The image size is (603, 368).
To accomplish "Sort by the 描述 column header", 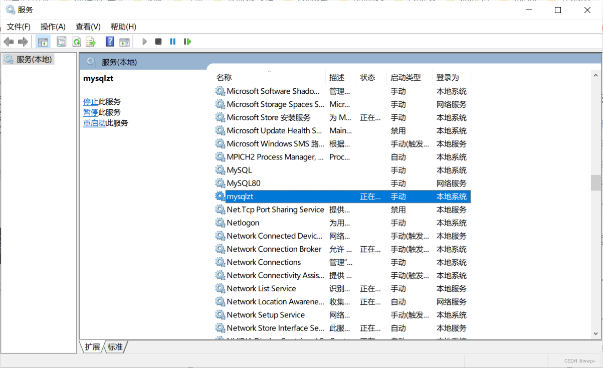I will [x=341, y=77].
